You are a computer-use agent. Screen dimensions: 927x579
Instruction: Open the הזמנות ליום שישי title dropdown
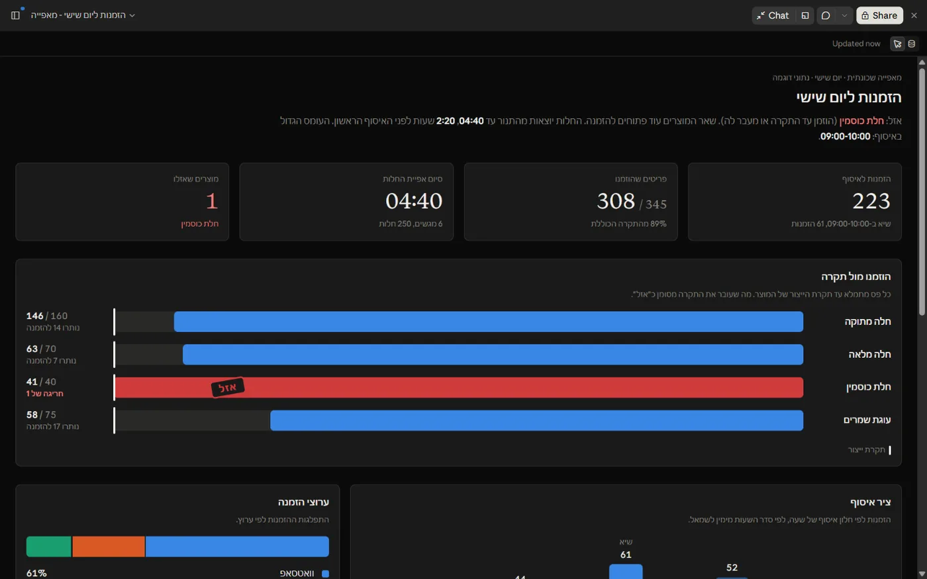[x=83, y=15]
